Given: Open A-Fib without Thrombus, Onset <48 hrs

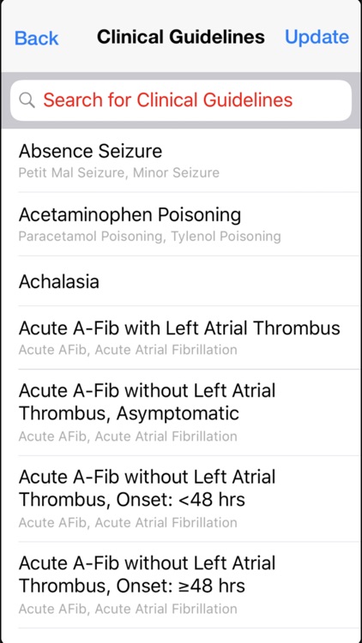Looking at the screenshot, I should pos(181,499).
